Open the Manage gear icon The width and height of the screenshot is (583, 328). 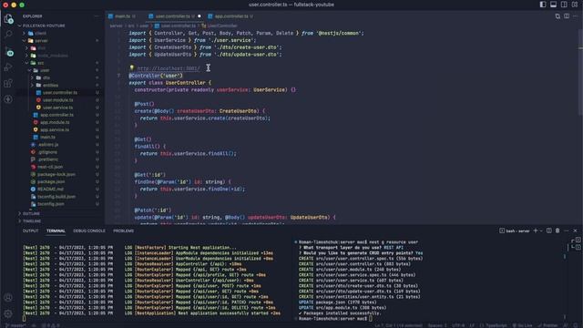click(x=8, y=313)
